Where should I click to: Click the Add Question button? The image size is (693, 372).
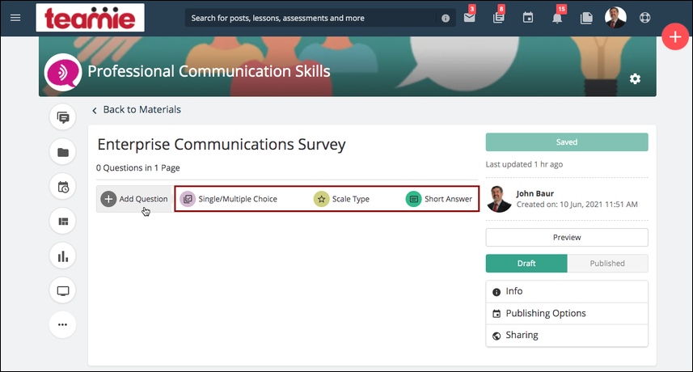click(x=134, y=199)
